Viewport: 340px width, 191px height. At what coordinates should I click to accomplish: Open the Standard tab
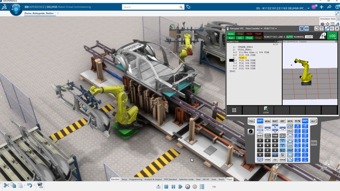coord(115,179)
